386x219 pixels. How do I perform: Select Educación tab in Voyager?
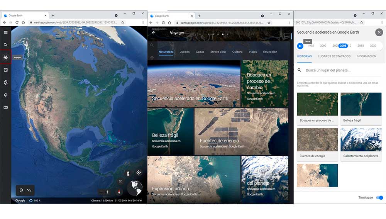click(x=270, y=52)
